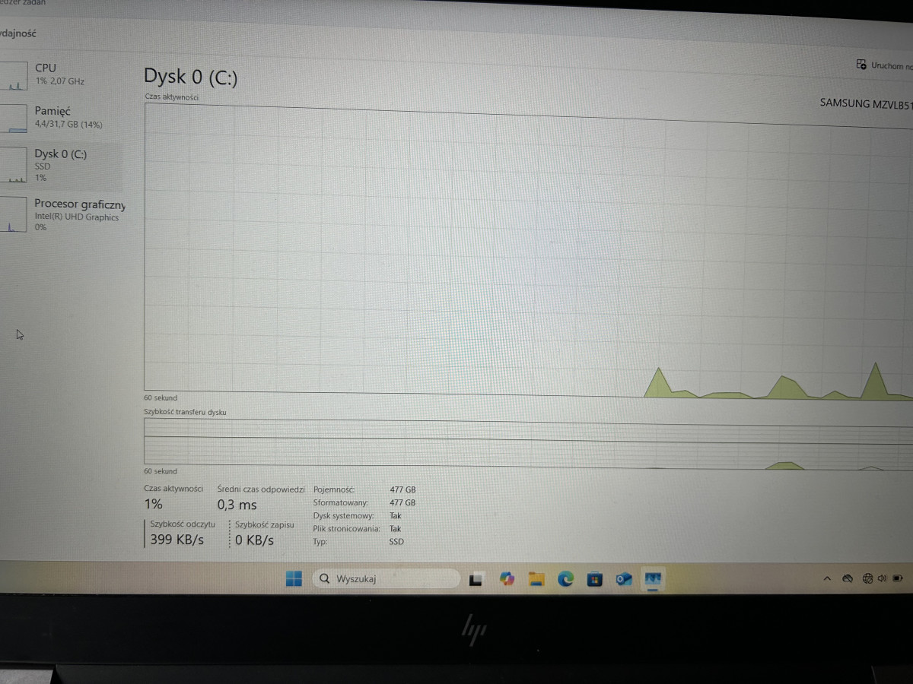913x684 pixels.
Task: Open Task View from the taskbar
Action: [x=477, y=580]
